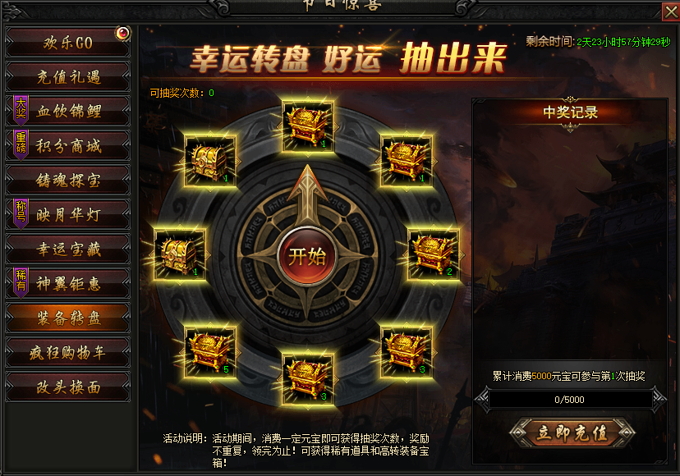Select the upper-right treasure chest prize
680x476 pixels.
[x=407, y=161]
